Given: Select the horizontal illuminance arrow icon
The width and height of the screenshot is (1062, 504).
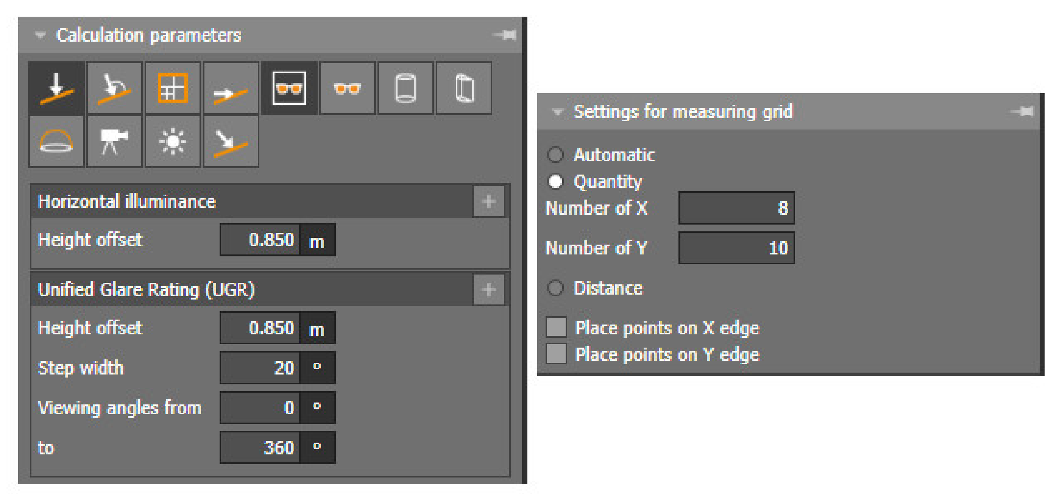Looking at the screenshot, I should point(56,88).
